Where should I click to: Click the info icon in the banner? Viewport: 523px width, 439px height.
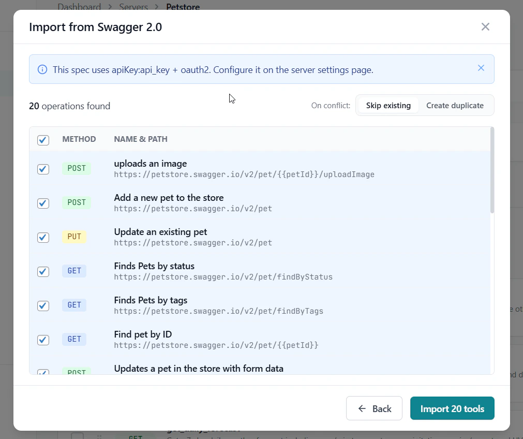(42, 69)
